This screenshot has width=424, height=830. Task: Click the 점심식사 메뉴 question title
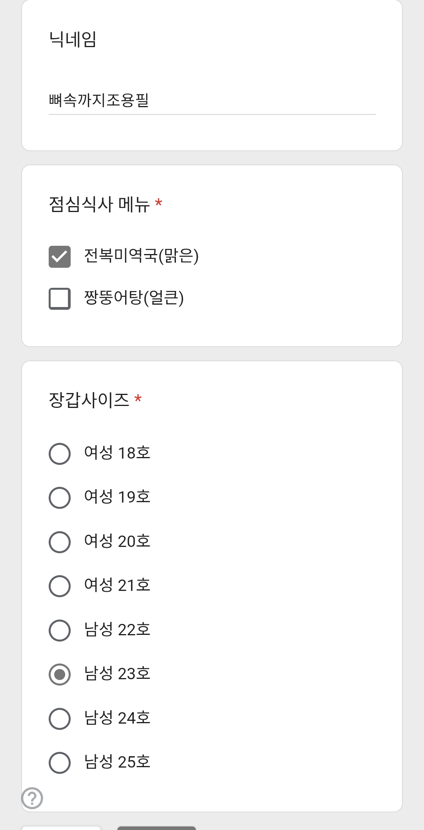[99, 205]
